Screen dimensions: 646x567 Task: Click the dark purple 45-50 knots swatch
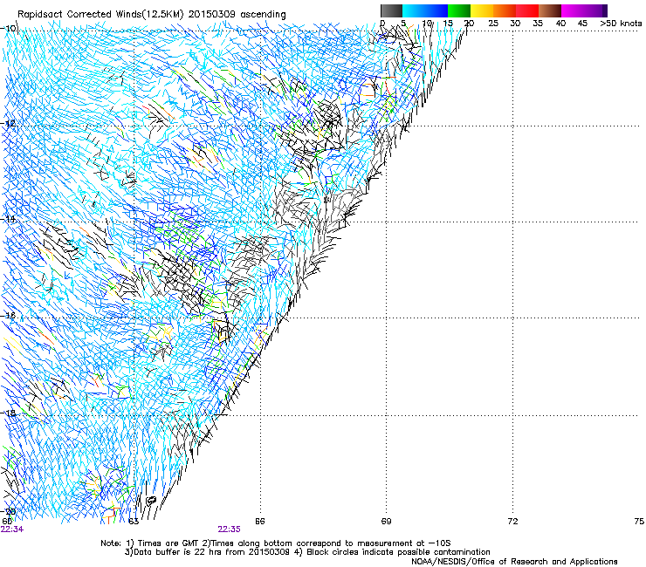[595, 10]
